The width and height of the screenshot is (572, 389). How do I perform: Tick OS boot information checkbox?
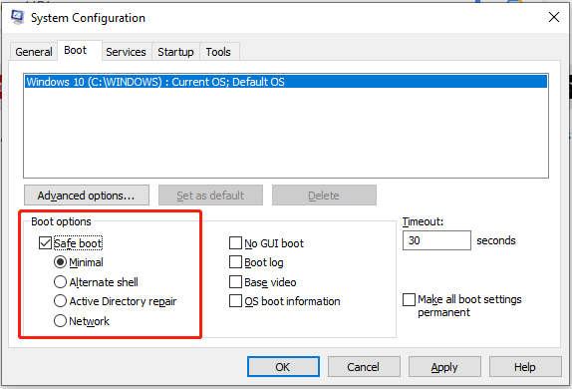[x=235, y=301]
